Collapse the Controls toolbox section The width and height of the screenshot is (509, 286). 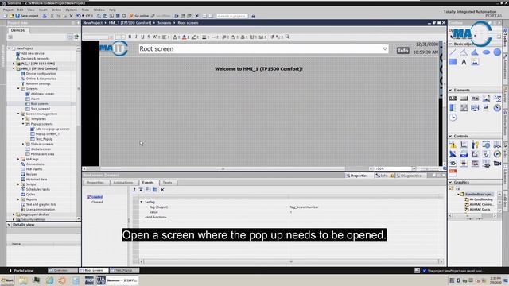pyautogui.click(x=450, y=136)
